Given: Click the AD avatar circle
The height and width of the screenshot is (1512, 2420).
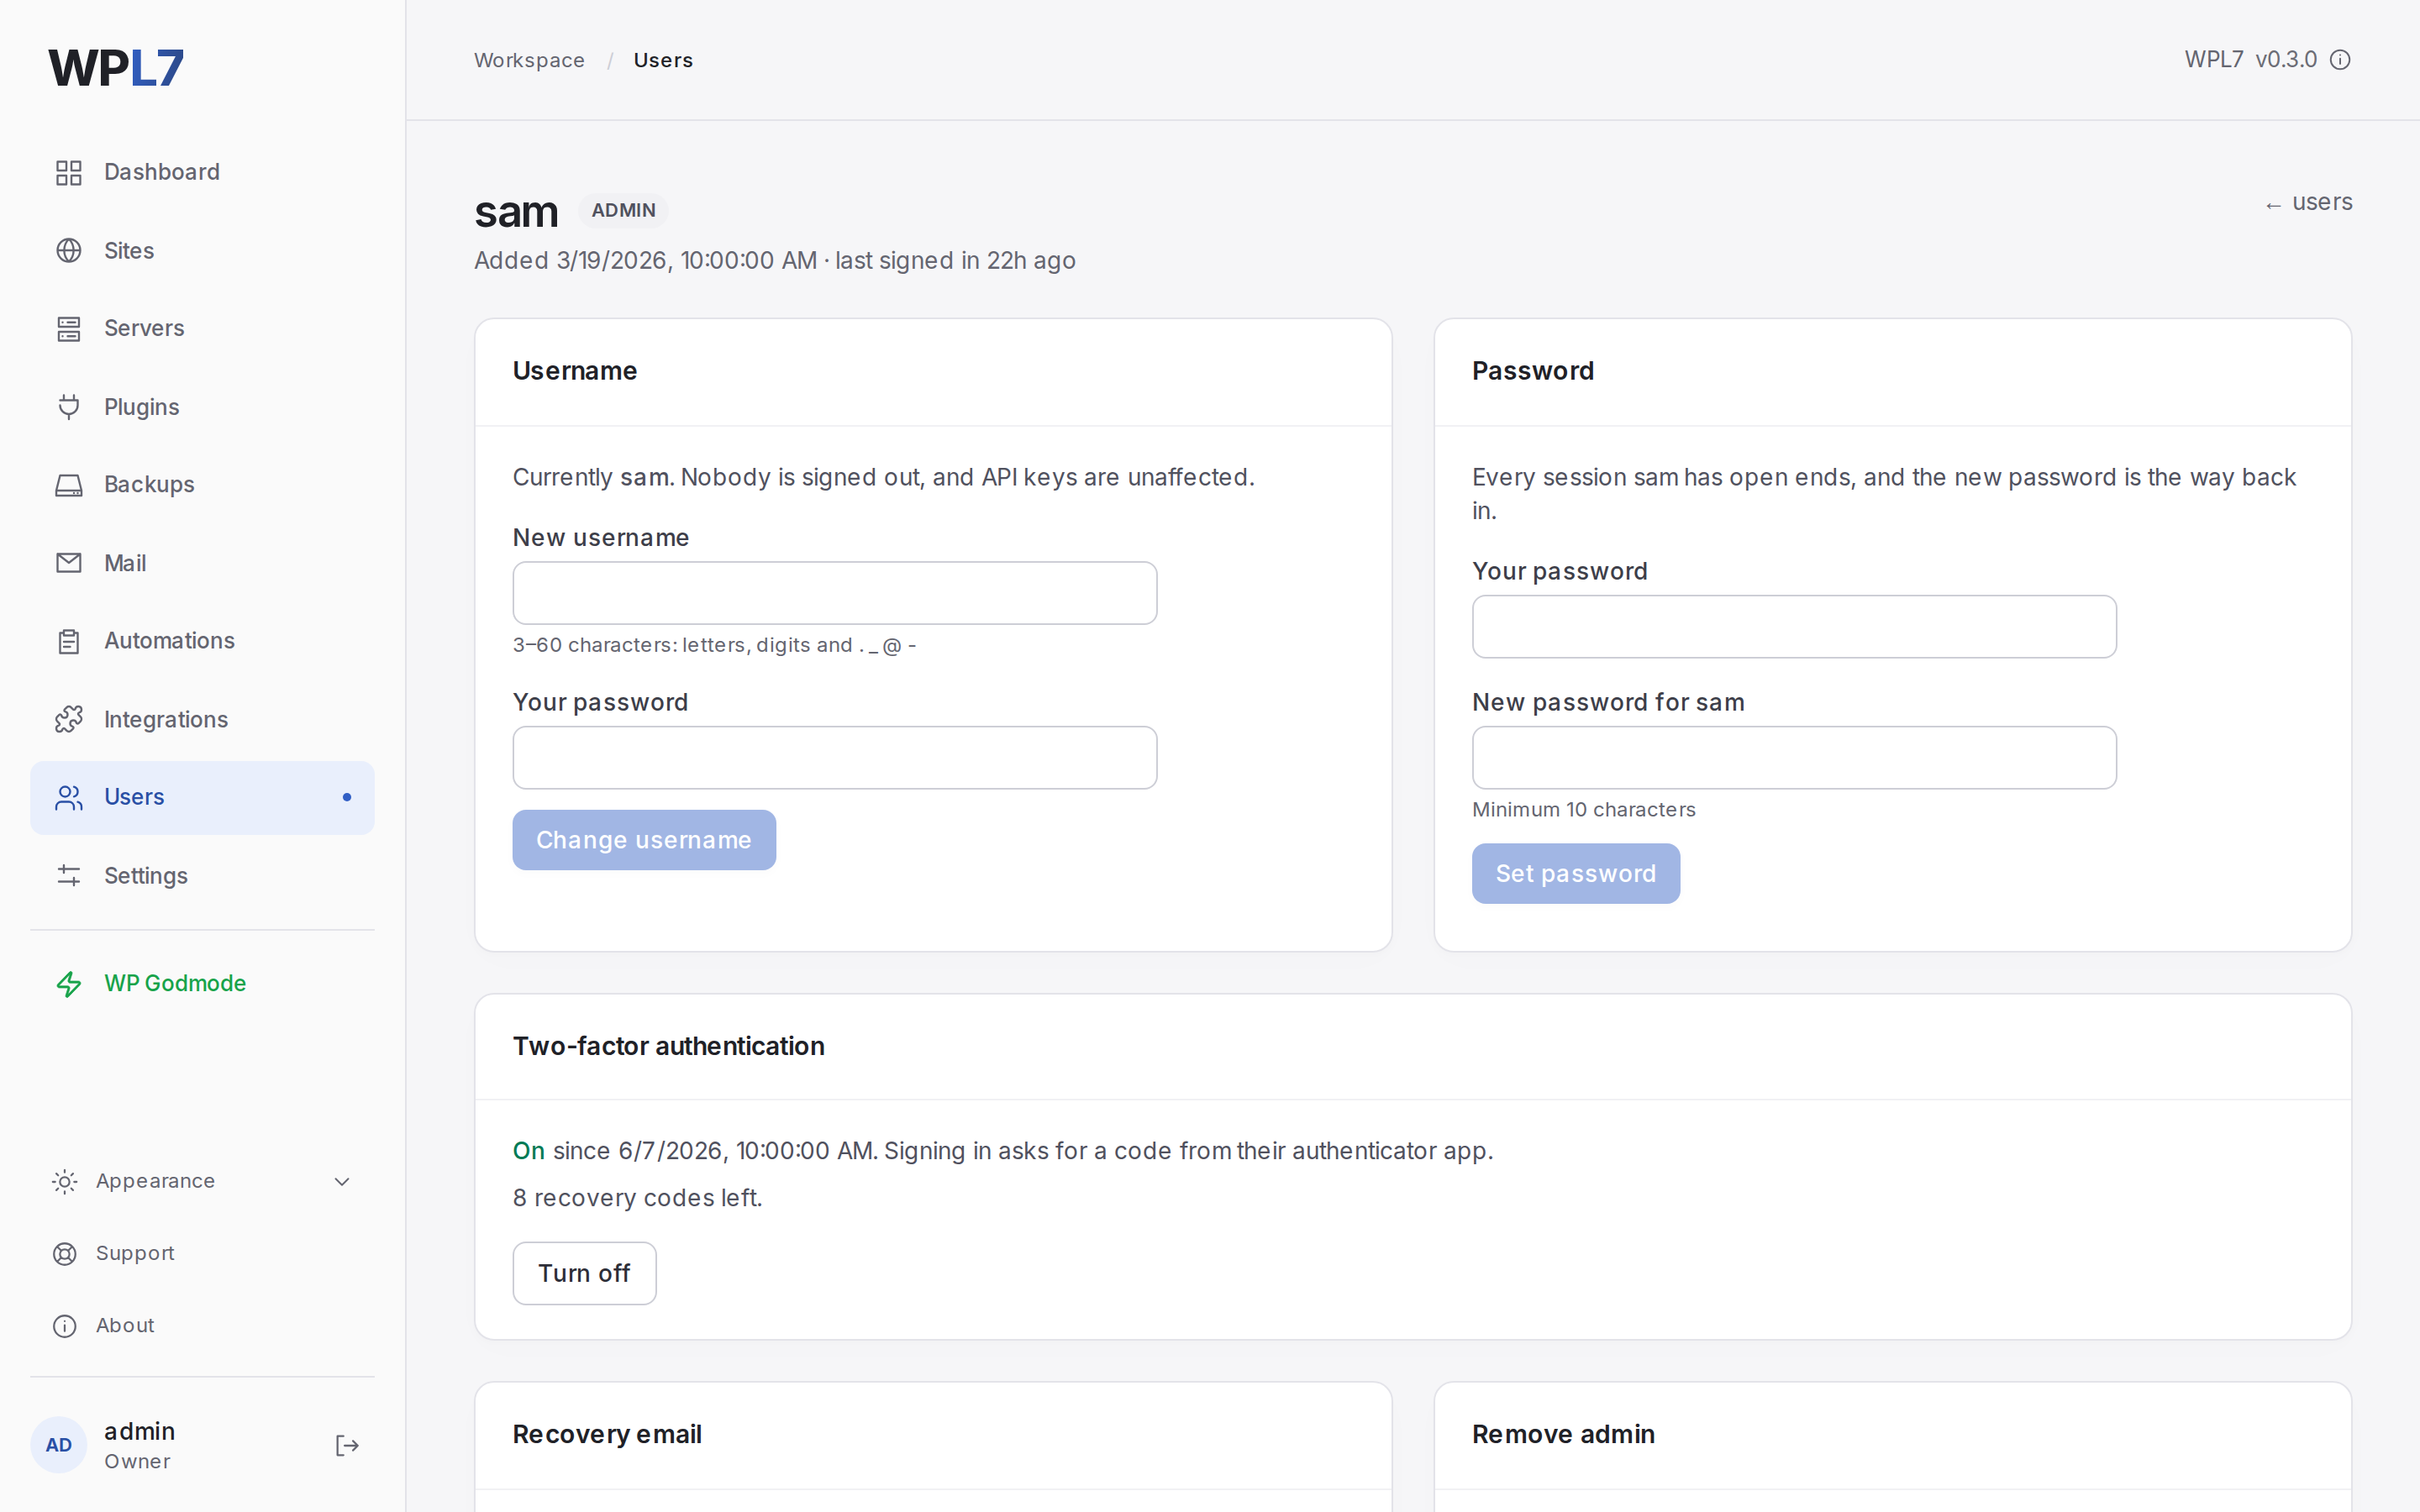Looking at the screenshot, I should click(59, 1445).
